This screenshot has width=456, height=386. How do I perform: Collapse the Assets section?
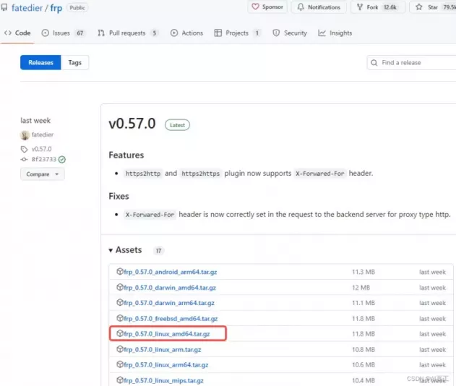point(111,250)
